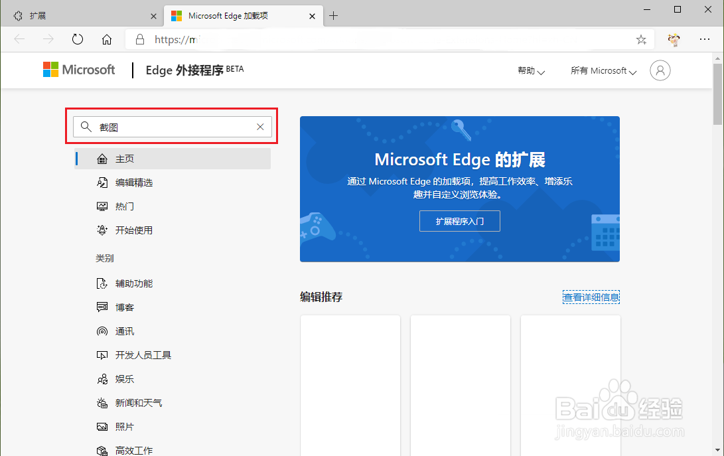This screenshot has width=724, height=456.
Task: Click the Microsoft logo
Action: coord(79,70)
